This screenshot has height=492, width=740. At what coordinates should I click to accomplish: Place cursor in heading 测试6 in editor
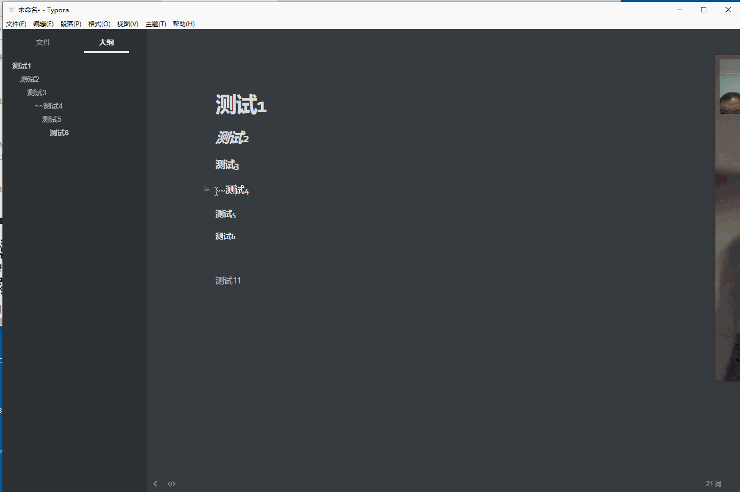(225, 236)
